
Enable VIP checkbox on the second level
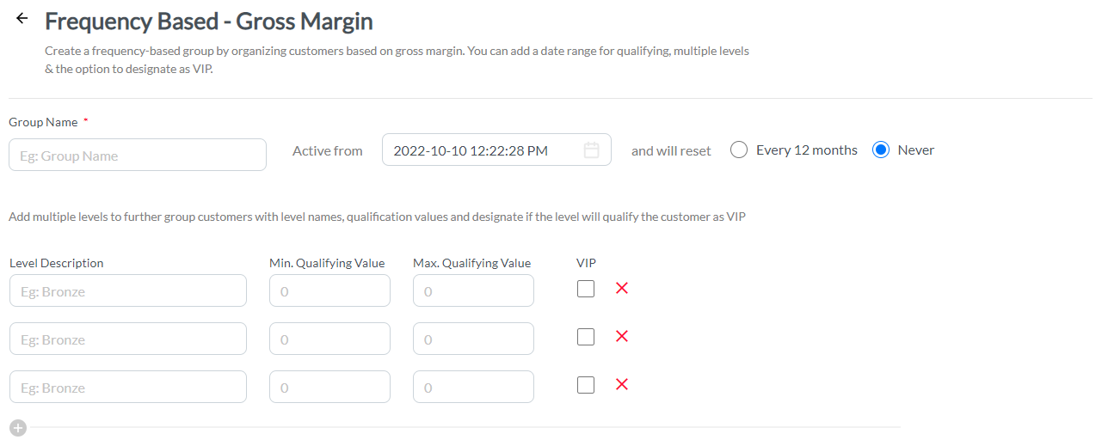coord(586,337)
